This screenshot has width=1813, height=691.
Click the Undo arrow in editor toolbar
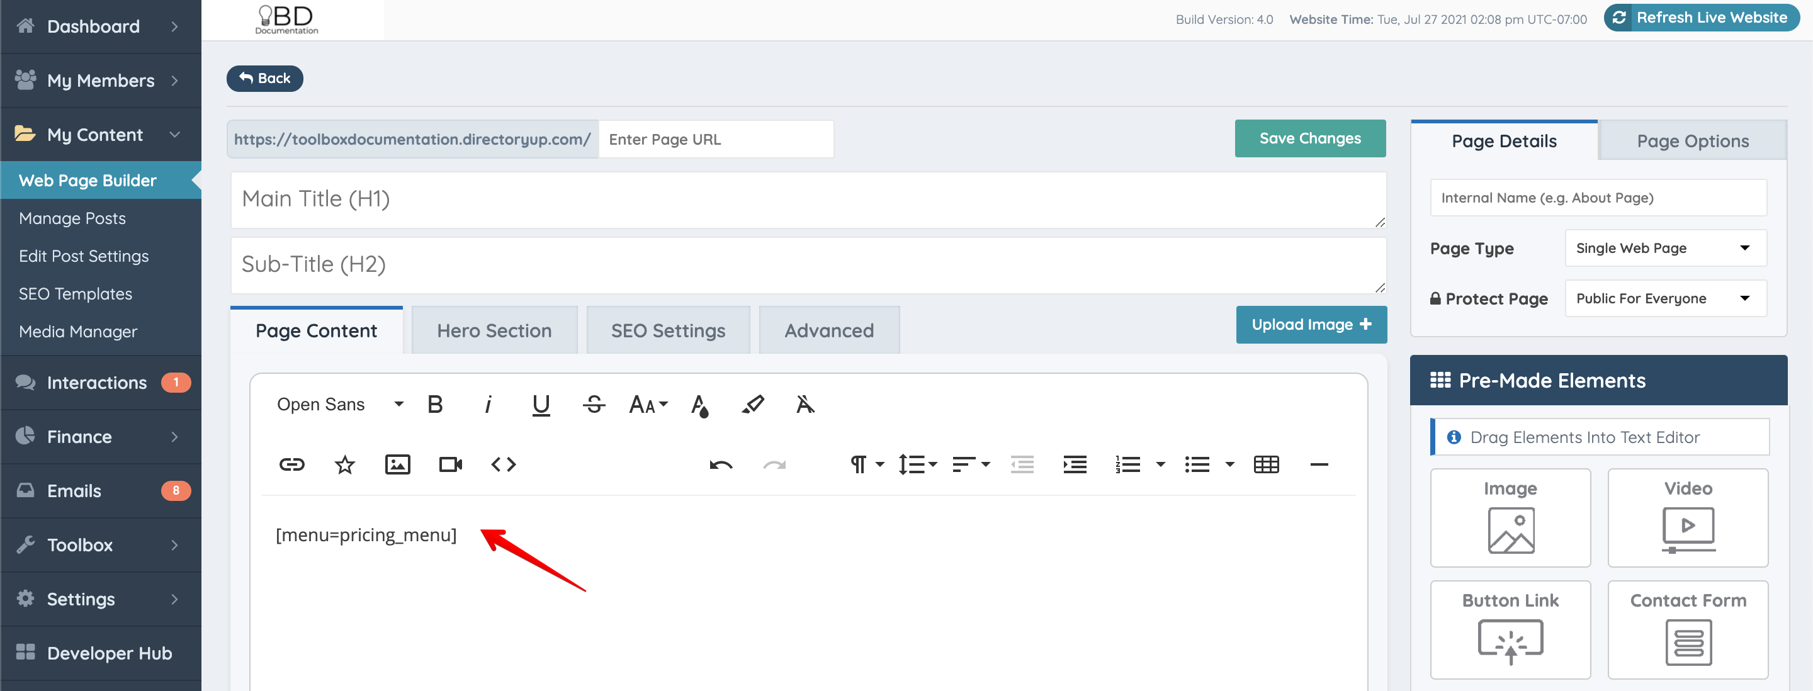(x=721, y=464)
